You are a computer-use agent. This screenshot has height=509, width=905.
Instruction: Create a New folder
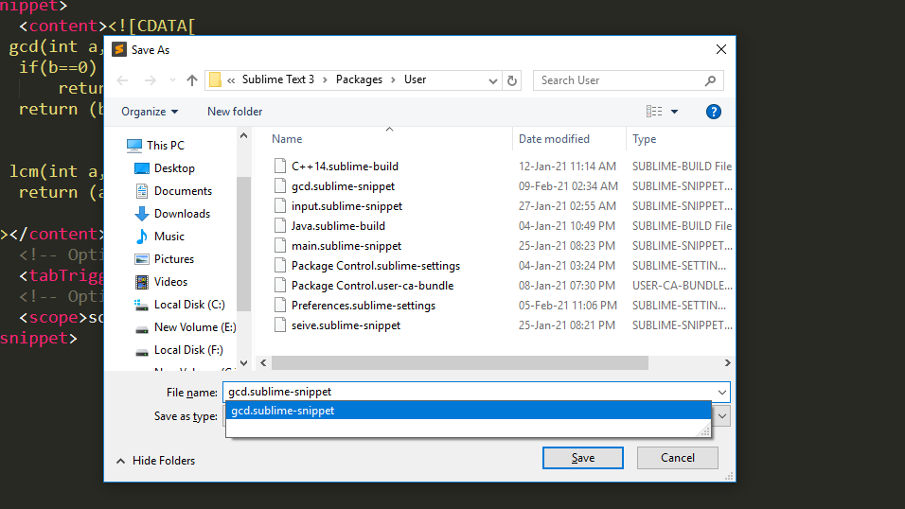(x=235, y=112)
